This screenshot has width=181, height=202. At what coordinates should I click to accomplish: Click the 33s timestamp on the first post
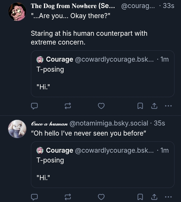pyautogui.click(x=168, y=6)
